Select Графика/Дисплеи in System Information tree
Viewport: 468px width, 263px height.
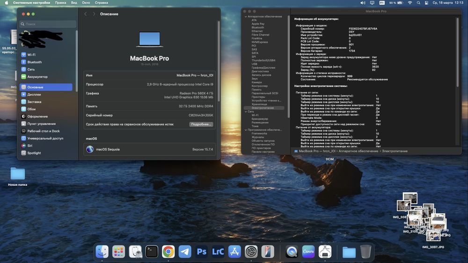(263, 68)
